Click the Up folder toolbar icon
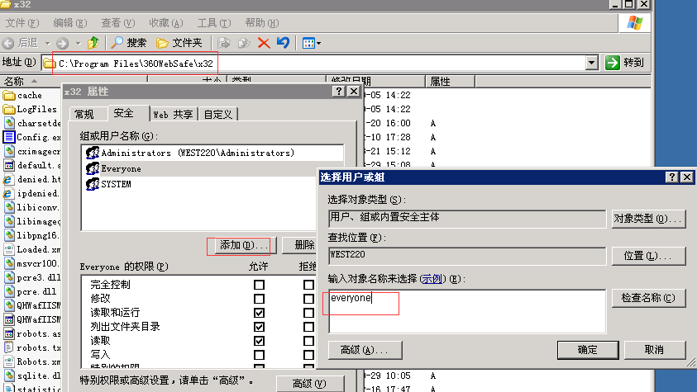This screenshot has height=392, width=697. [93, 42]
